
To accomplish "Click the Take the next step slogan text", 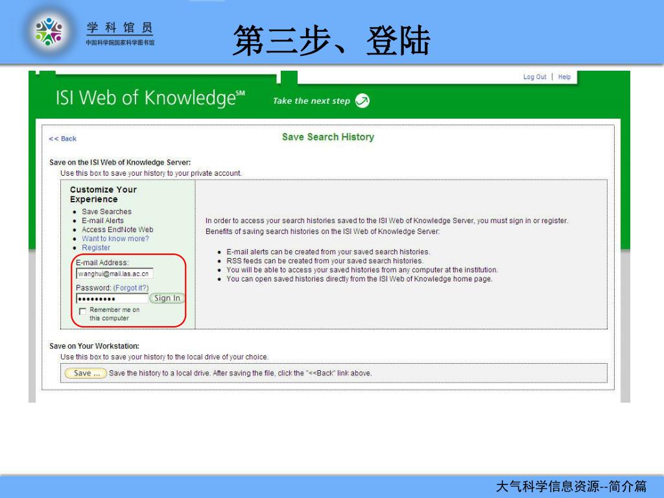I will point(311,101).
